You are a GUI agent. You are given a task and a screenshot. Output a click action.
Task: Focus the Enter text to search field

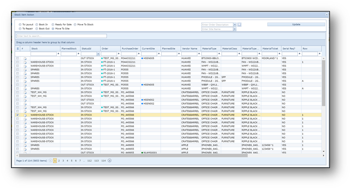[61, 36]
